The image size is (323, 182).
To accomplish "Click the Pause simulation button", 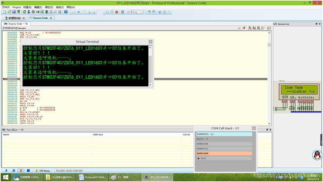I will click(x=21, y=171).
